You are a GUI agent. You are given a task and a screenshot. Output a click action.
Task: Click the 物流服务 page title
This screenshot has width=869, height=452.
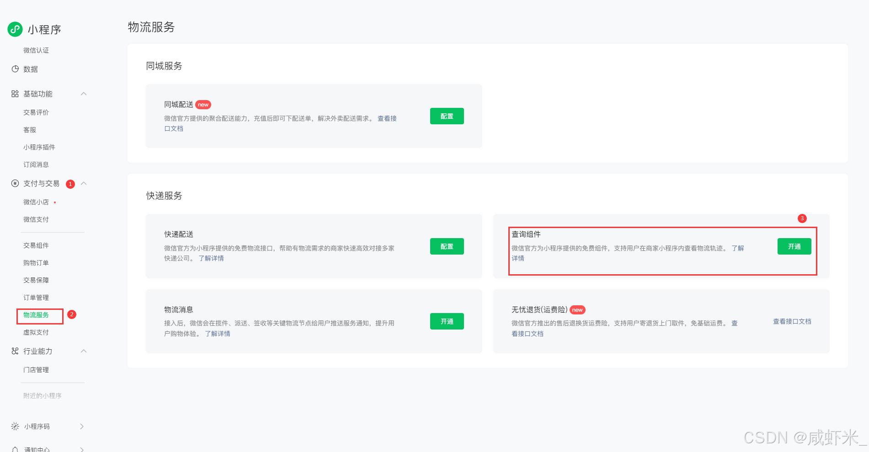(151, 27)
